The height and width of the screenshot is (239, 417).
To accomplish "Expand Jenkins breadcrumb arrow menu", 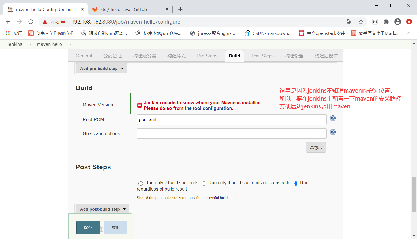I will [x=30, y=44].
